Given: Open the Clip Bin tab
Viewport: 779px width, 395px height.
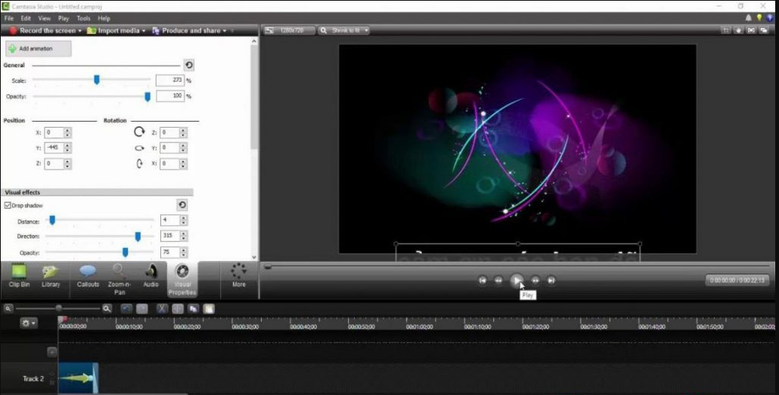Looking at the screenshot, I should tap(19, 277).
